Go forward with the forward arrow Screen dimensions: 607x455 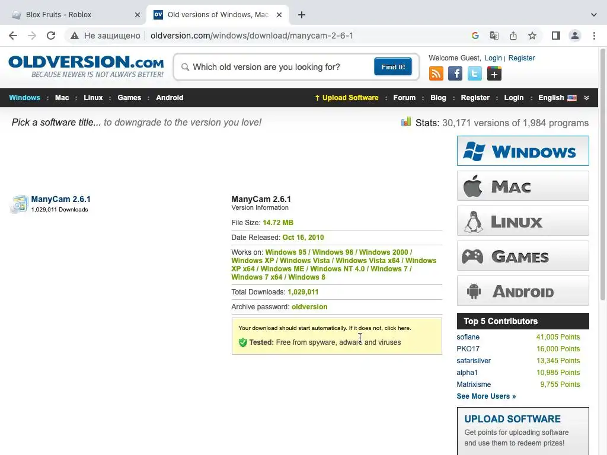(32, 36)
